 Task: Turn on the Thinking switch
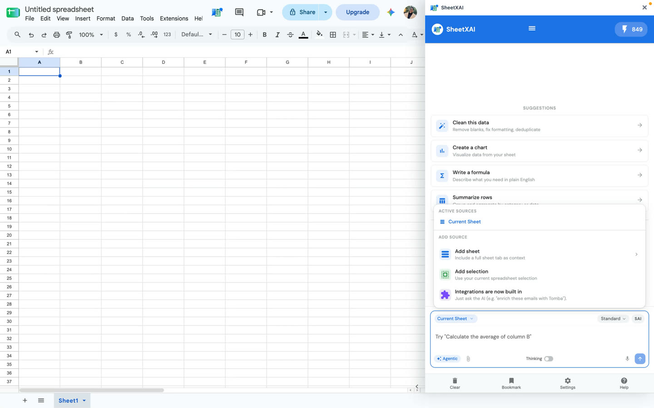click(x=549, y=359)
